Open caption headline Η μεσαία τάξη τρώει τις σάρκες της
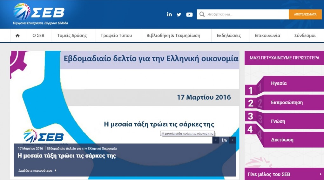 click(x=67, y=156)
